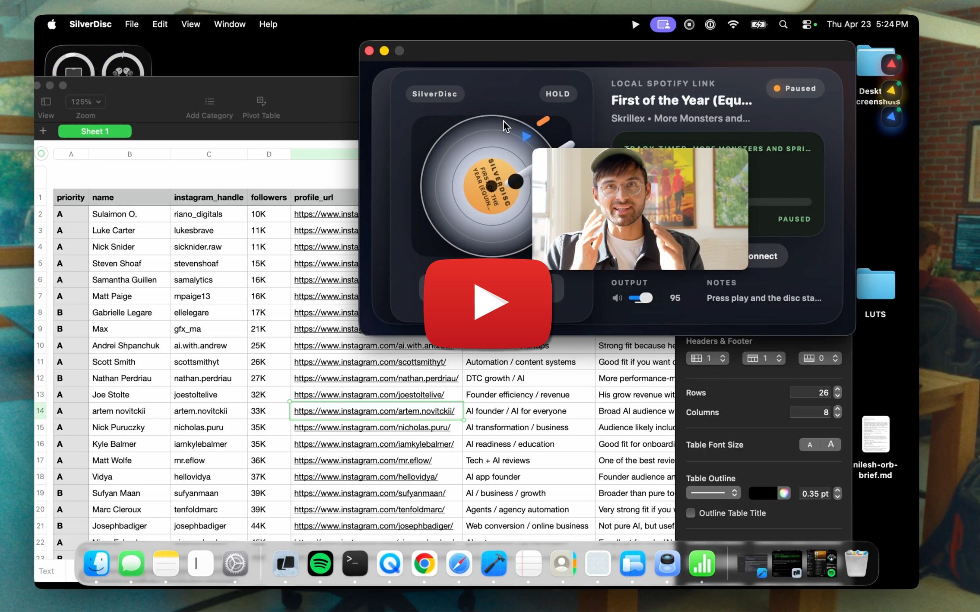Click the Pivot Table toolbar icon
Screen dimensions: 980x612
coord(261,101)
